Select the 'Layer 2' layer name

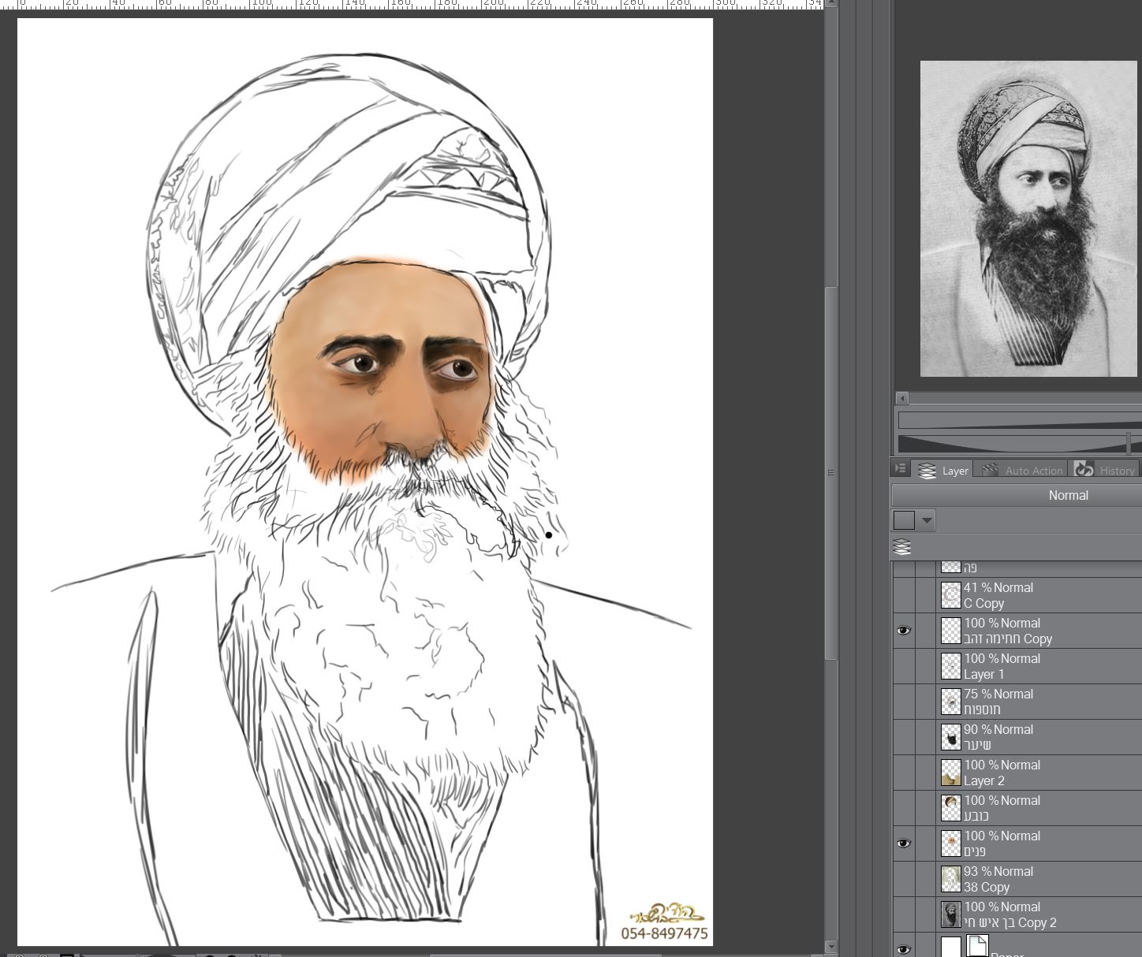point(984,780)
